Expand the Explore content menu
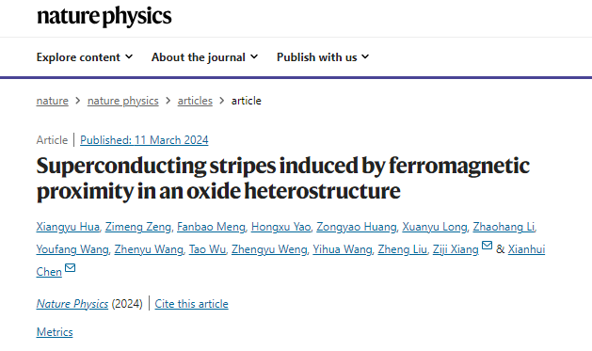 coord(85,57)
